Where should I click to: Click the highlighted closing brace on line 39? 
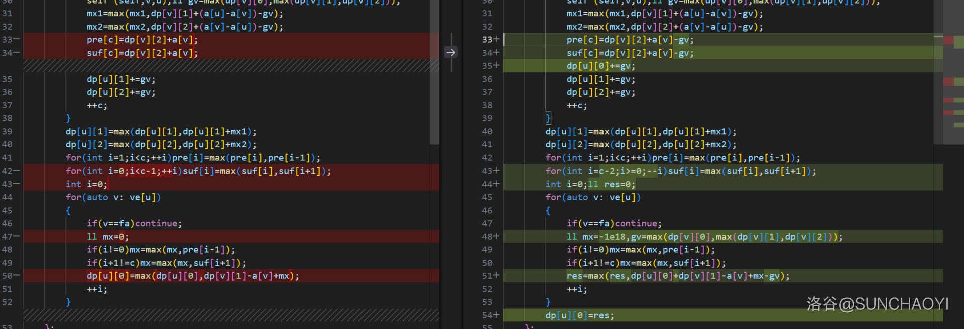click(548, 118)
